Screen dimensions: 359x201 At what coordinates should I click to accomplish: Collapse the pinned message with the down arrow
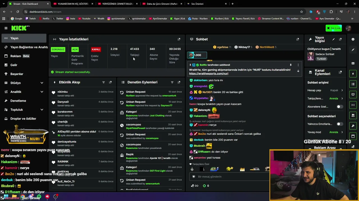click(298, 71)
